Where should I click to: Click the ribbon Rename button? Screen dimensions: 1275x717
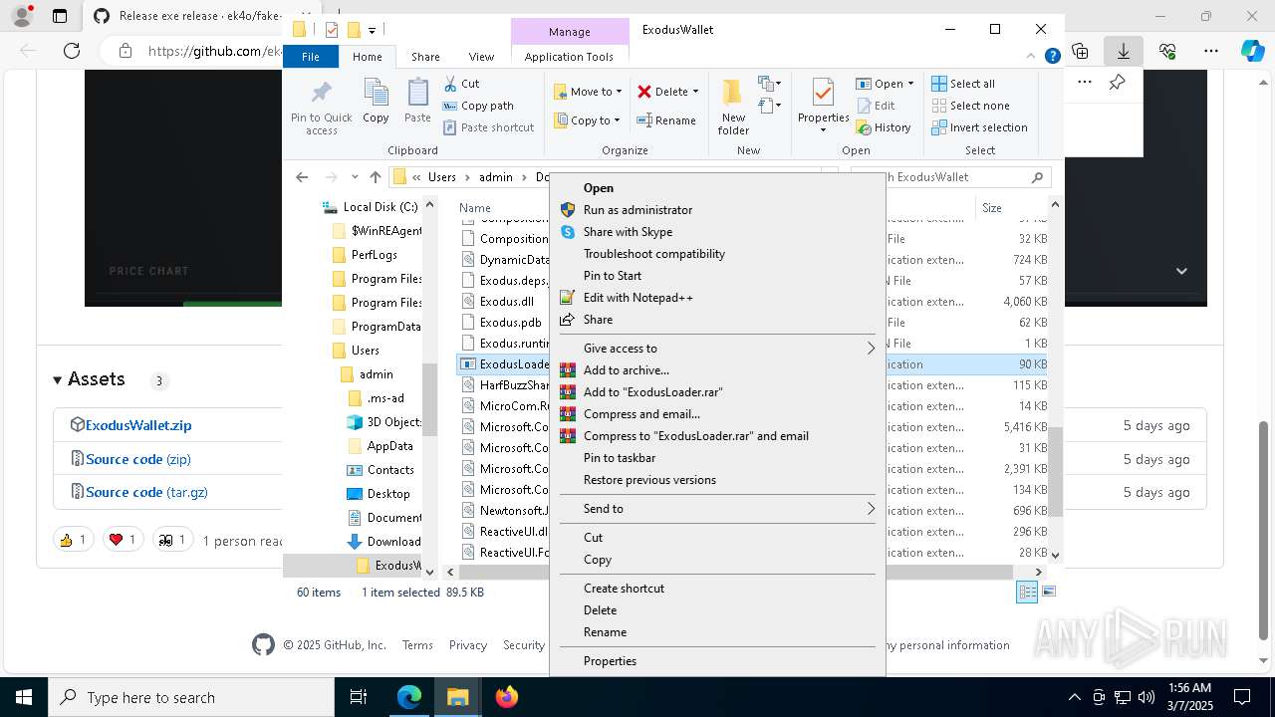click(666, 120)
